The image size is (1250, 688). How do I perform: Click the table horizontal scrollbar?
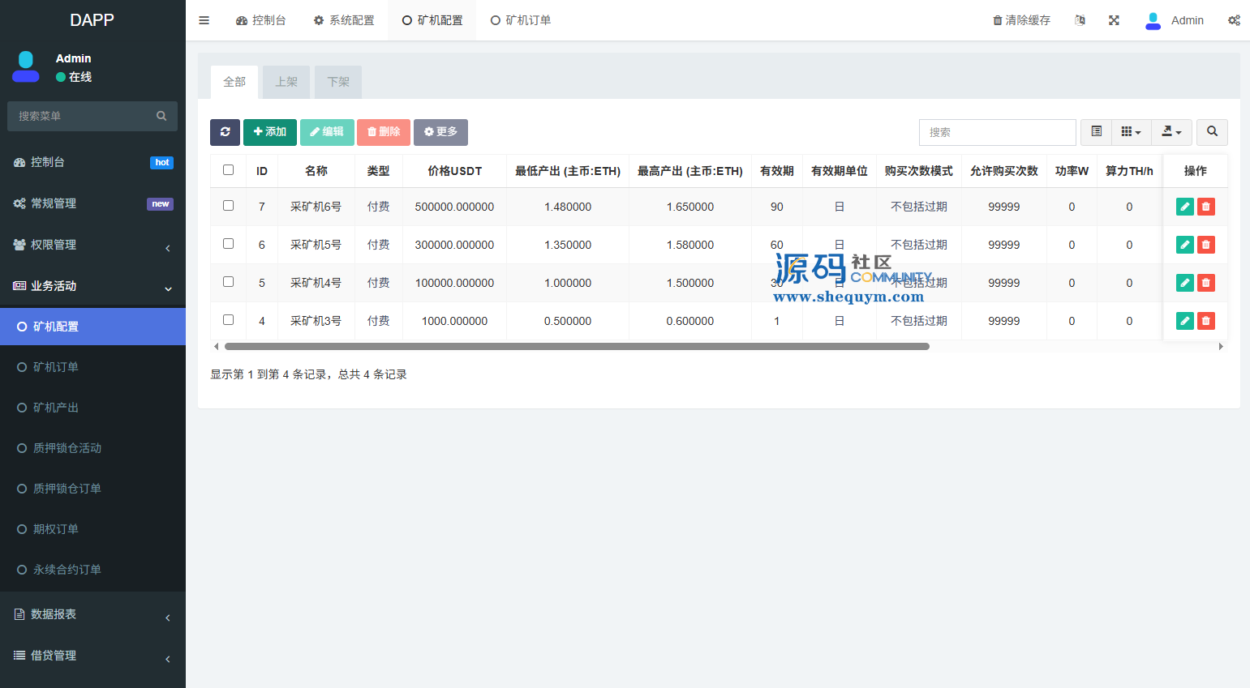(x=576, y=346)
